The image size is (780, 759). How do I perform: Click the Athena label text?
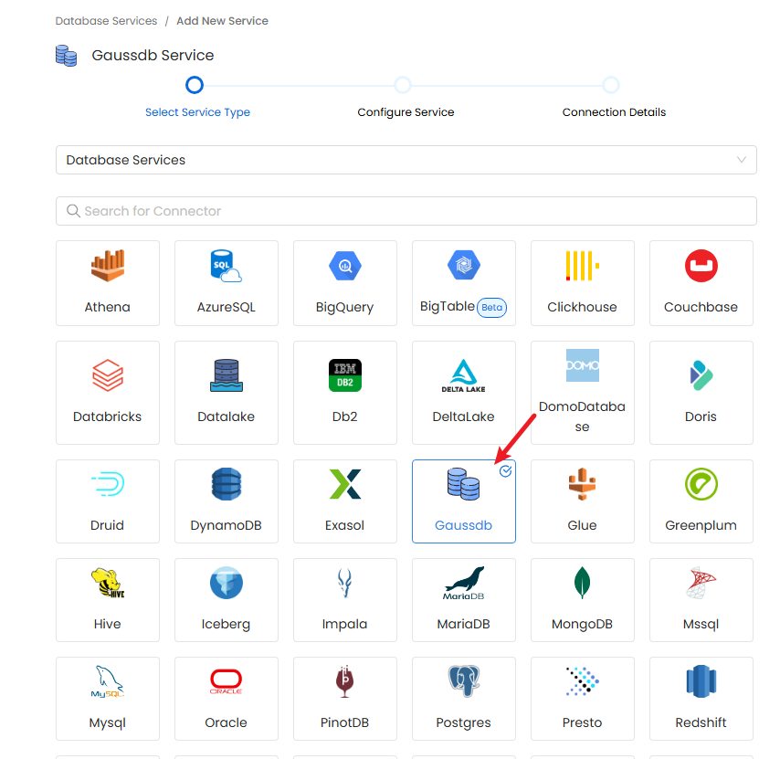108,307
